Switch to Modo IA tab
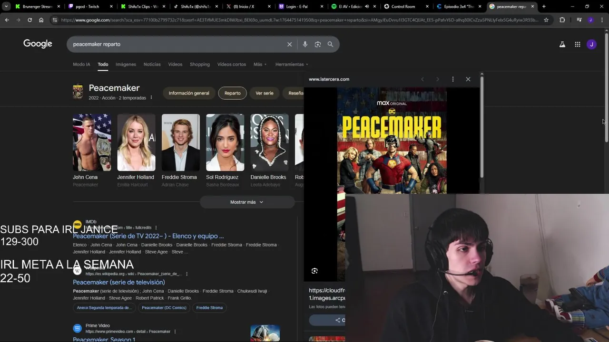This screenshot has width=609, height=342. [x=81, y=64]
